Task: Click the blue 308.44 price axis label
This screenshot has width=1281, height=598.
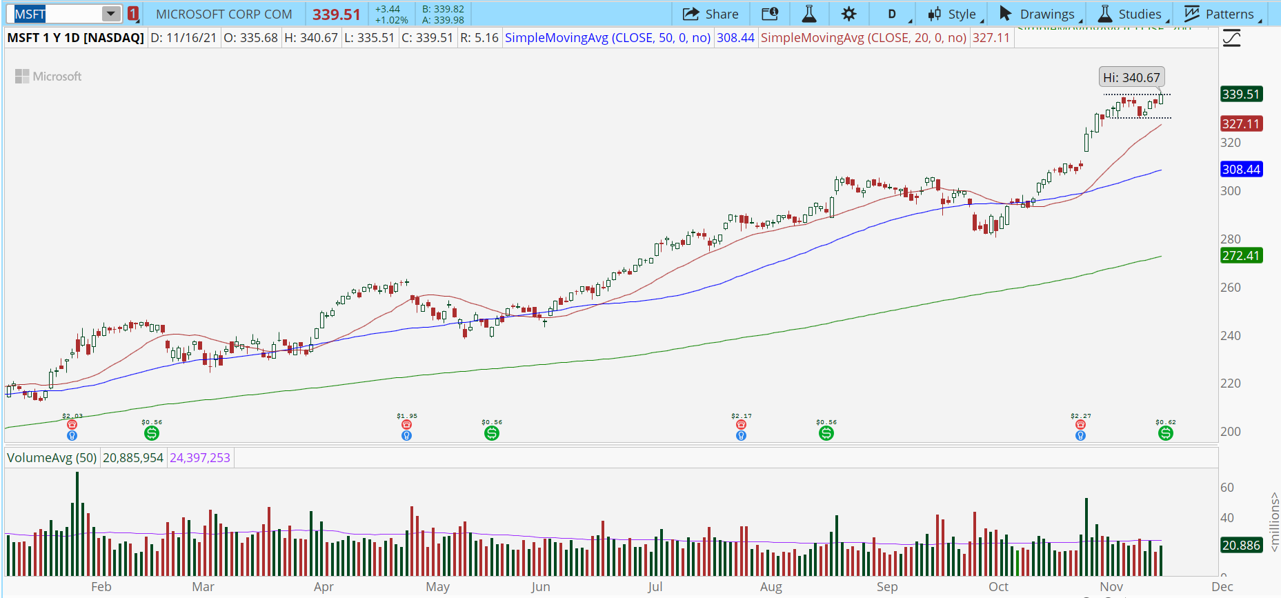Action: pyautogui.click(x=1242, y=169)
